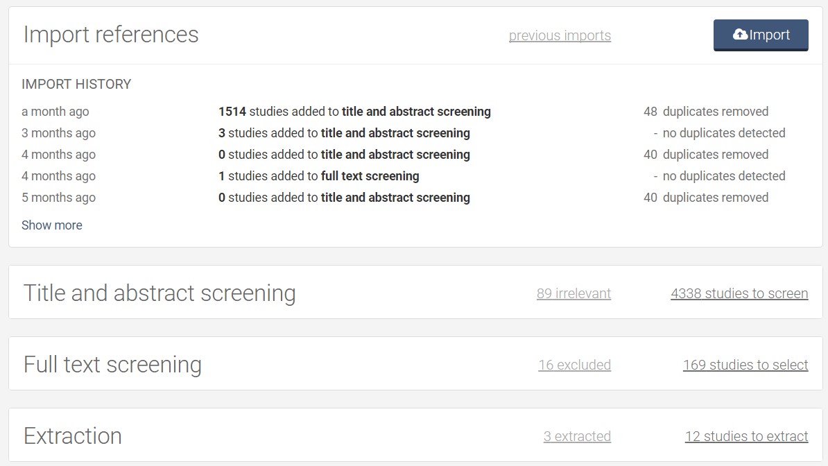828x466 pixels.
Task: Expand the Title and abstract screening section
Action: tap(159, 293)
